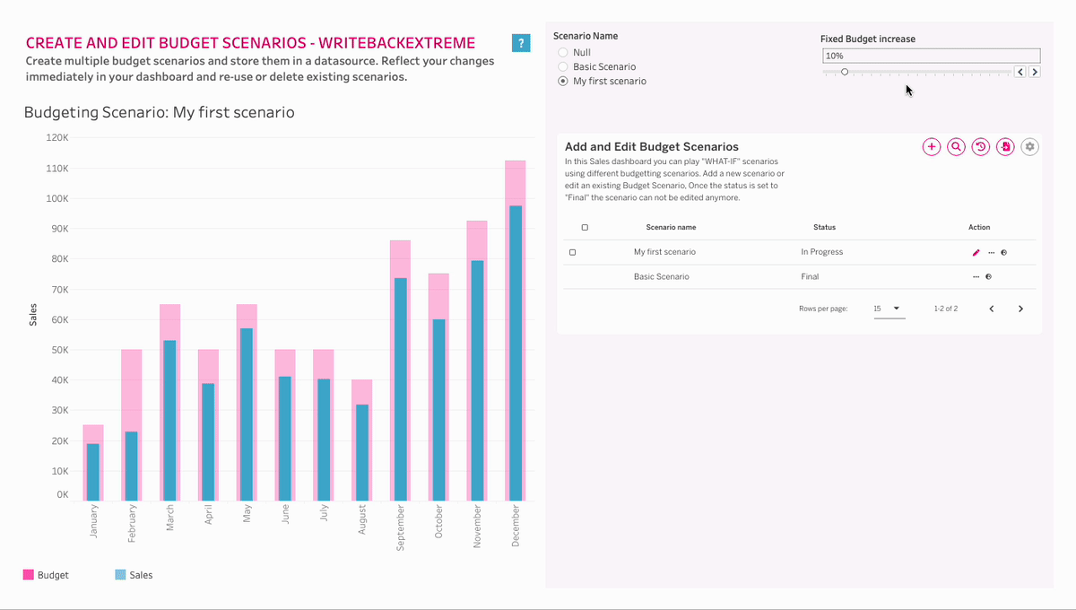Check the My first scenario row checkbox
Screen dimensions: 1076x610
pos(572,252)
